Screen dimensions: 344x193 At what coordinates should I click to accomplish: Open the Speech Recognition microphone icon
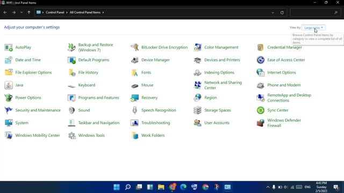pos(135,110)
